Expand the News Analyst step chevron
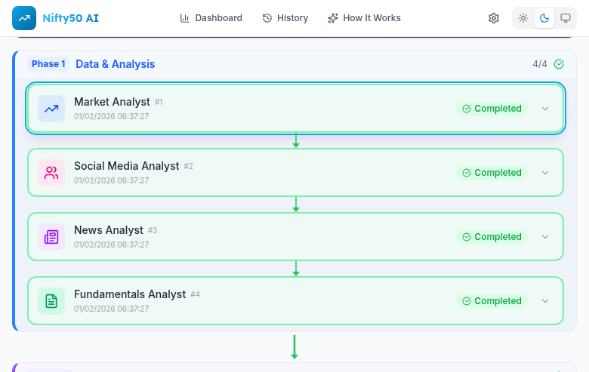 545,237
